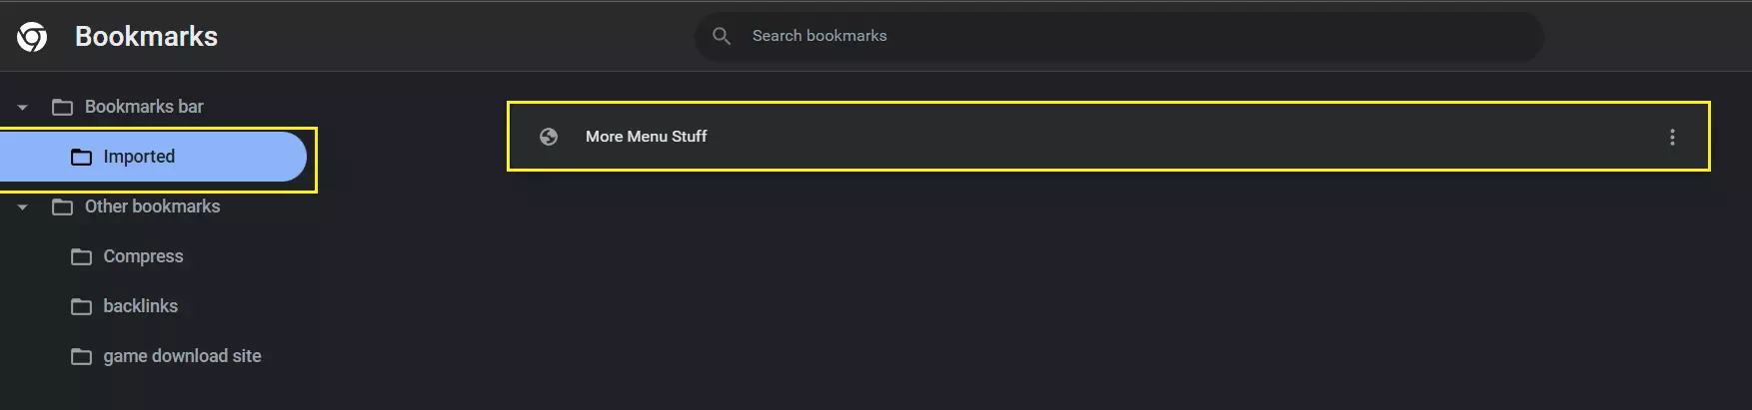
Task: Select the Other bookmarks label
Action: click(x=152, y=206)
